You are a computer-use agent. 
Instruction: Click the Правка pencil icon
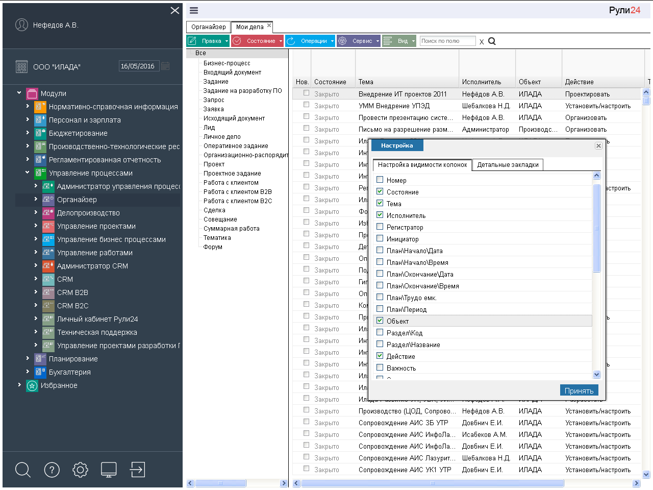tap(192, 41)
